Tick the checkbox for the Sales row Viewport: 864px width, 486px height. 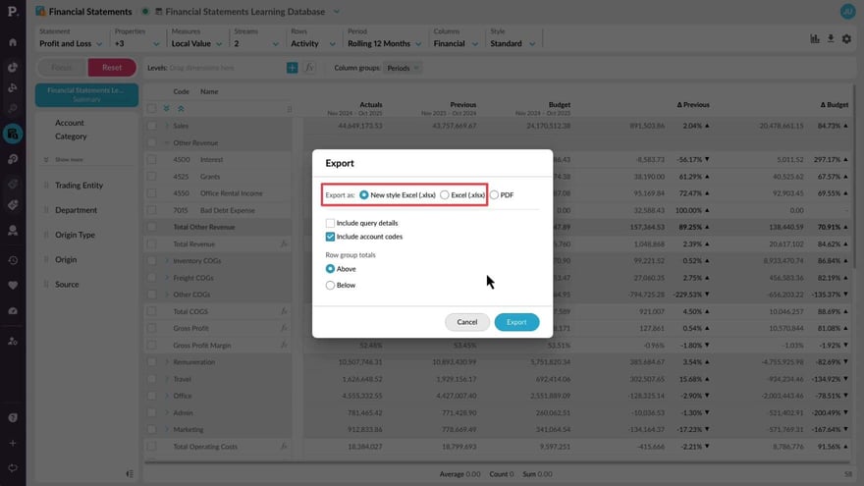pyautogui.click(x=151, y=126)
